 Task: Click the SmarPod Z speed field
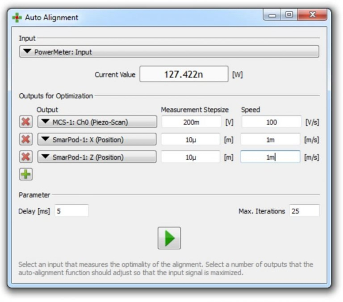pos(270,157)
